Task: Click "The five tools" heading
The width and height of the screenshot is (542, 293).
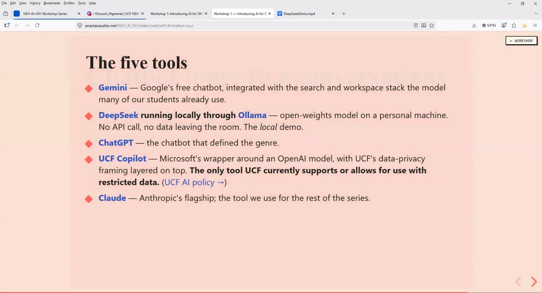Action: click(x=137, y=63)
